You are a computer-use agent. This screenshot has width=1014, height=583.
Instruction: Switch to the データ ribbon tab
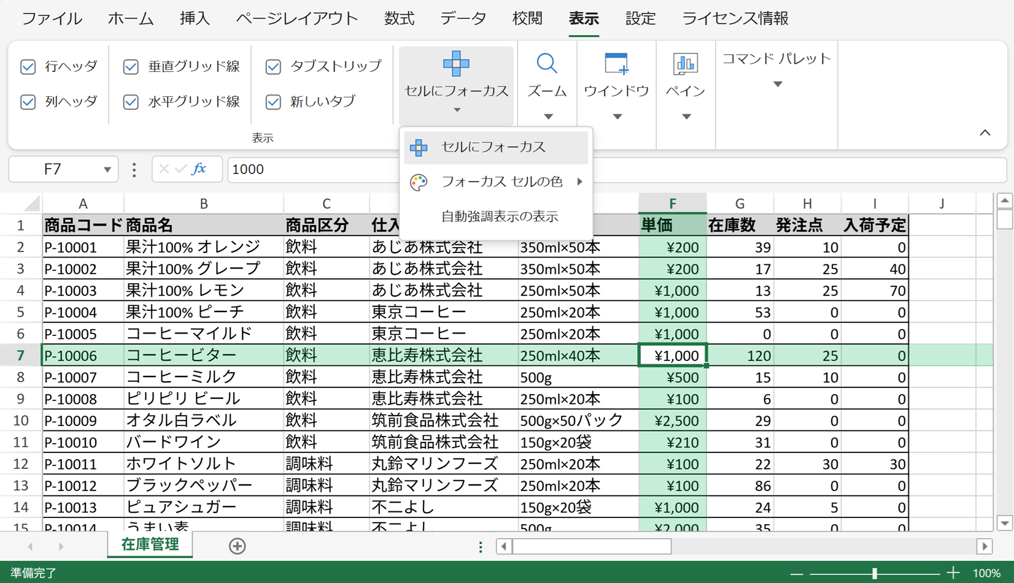(x=463, y=18)
